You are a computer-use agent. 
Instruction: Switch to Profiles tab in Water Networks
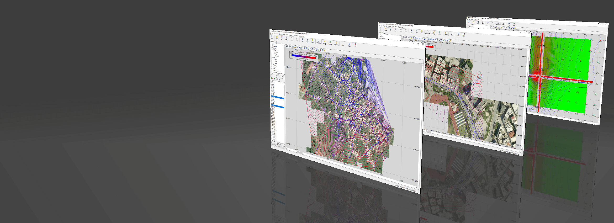click(x=276, y=42)
